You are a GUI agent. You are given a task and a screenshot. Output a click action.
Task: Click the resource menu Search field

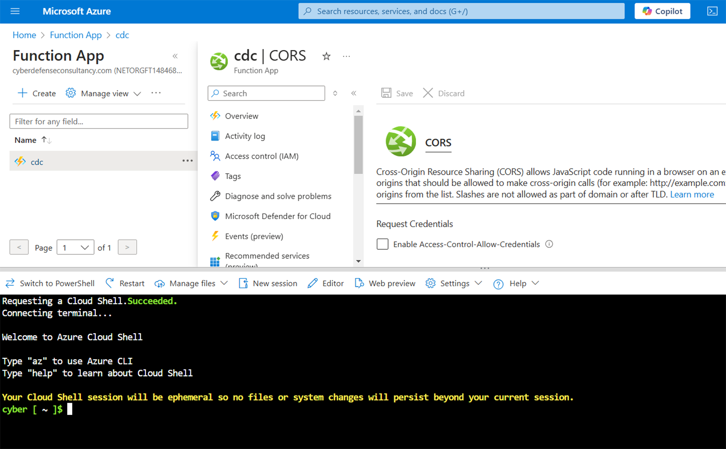266,93
